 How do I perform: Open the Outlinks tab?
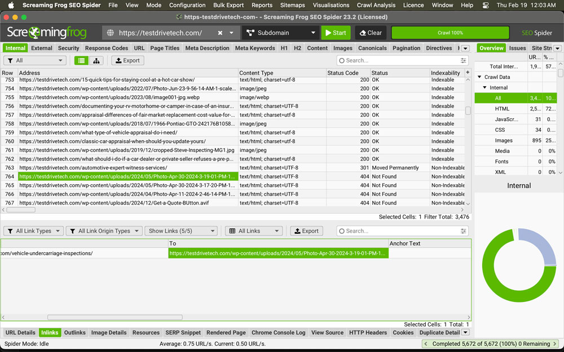(x=75, y=333)
